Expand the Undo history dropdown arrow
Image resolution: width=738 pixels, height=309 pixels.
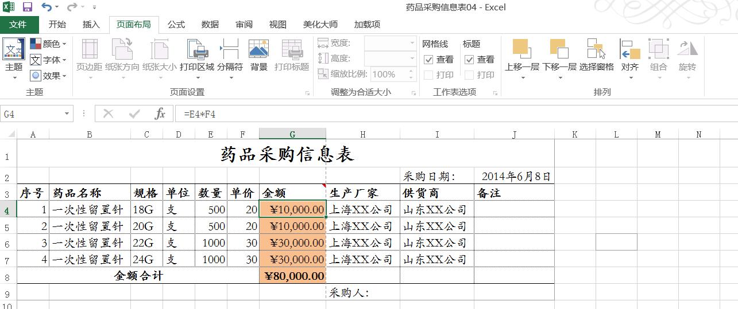click(x=57, y=7)
